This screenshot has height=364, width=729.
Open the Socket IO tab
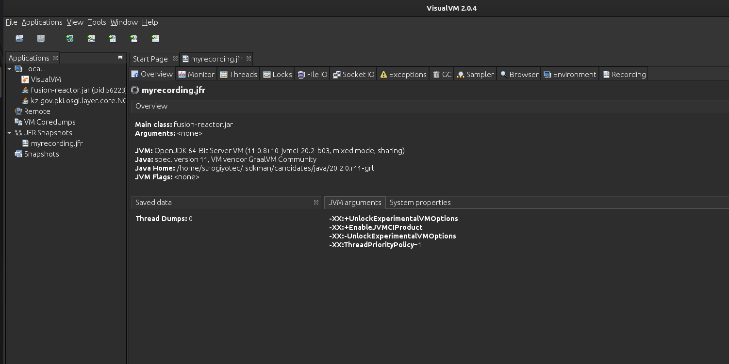[354, 74]
